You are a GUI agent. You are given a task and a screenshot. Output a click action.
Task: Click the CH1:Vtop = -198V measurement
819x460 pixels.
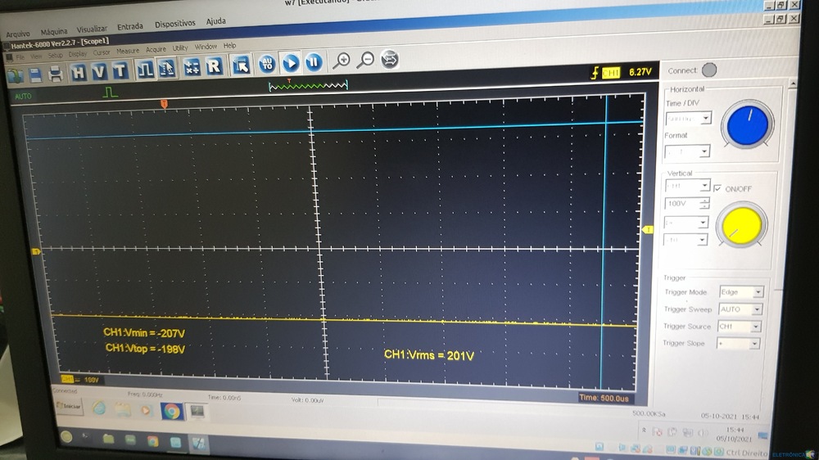[x=145, y=348]
